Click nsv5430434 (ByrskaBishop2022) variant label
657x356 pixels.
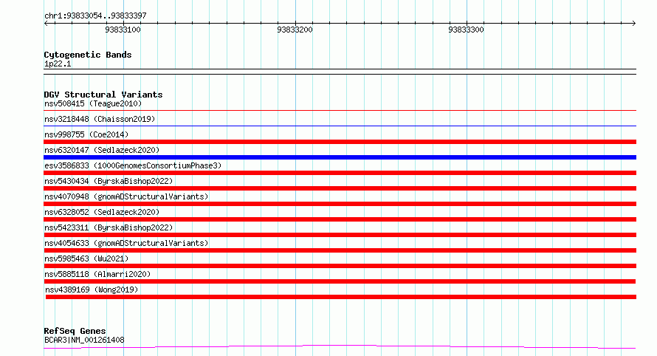point(109,181)
